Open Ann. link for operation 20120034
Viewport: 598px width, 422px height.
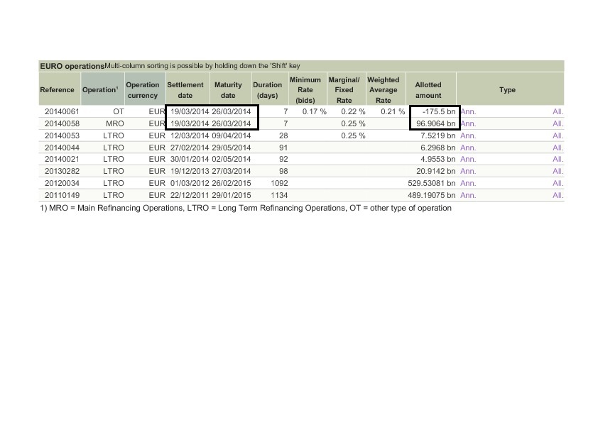468,183
